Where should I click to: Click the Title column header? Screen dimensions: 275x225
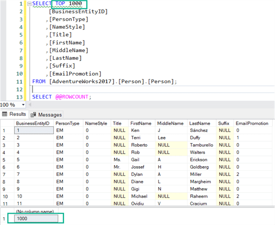[120, 123]
